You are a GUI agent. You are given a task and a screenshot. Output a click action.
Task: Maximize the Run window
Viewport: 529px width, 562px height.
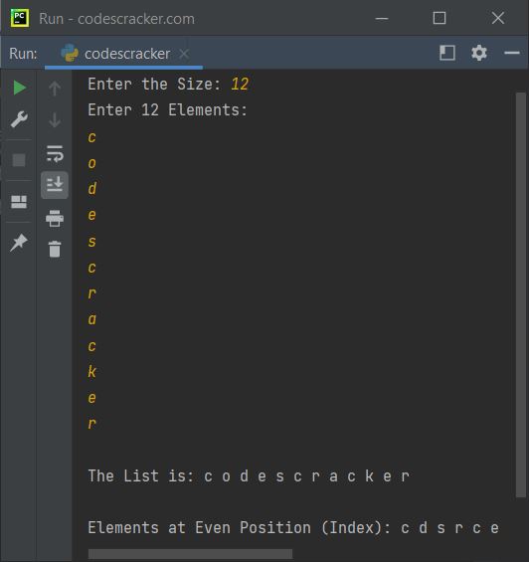pyautogui.click(x=440, y=18)
